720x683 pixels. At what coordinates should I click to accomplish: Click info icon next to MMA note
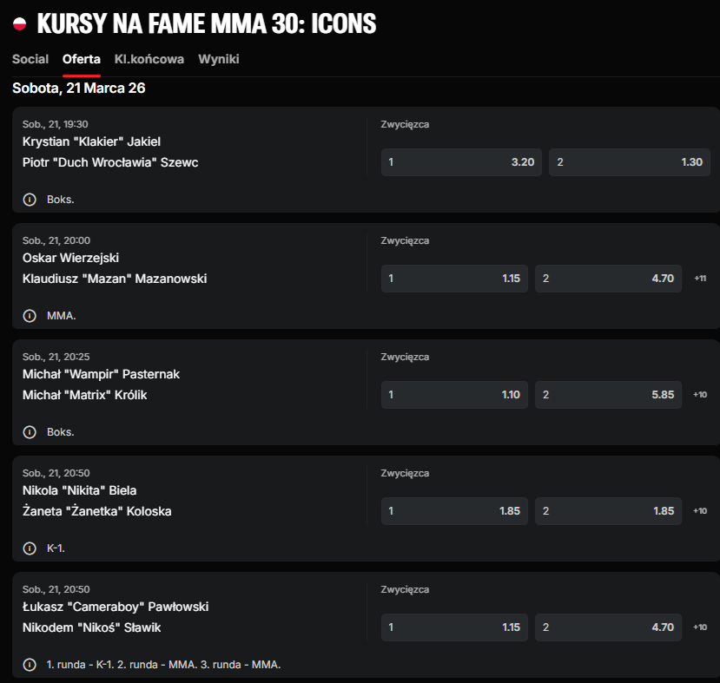pyautogui.click(x=30, y=316)
